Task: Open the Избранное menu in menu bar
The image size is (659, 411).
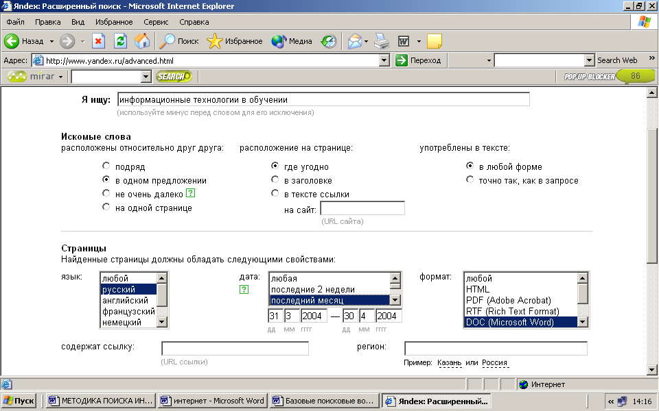Action: pyautogui.click(x=114, y=22)
